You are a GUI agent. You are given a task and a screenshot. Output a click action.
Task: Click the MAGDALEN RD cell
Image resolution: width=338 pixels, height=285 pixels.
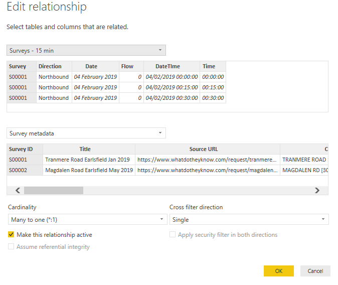(304, 170)
